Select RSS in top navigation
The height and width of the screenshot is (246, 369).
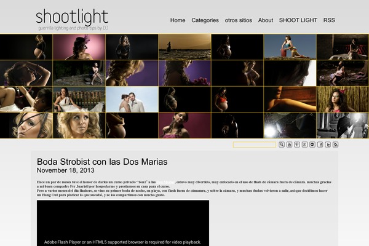point(329,20)
